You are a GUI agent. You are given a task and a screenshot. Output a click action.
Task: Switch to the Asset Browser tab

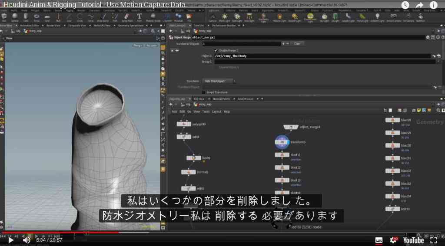[x=246, y=99]
